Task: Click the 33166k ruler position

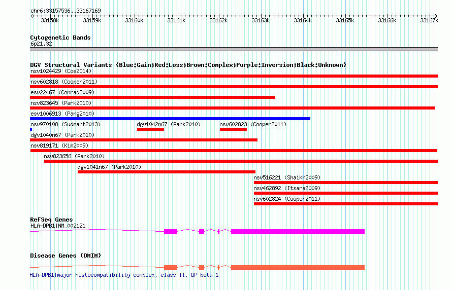Action: coord(387,20)
